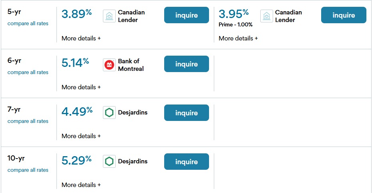
Task: Open compare all rates under 5-yr
Action: pos(28,24)
